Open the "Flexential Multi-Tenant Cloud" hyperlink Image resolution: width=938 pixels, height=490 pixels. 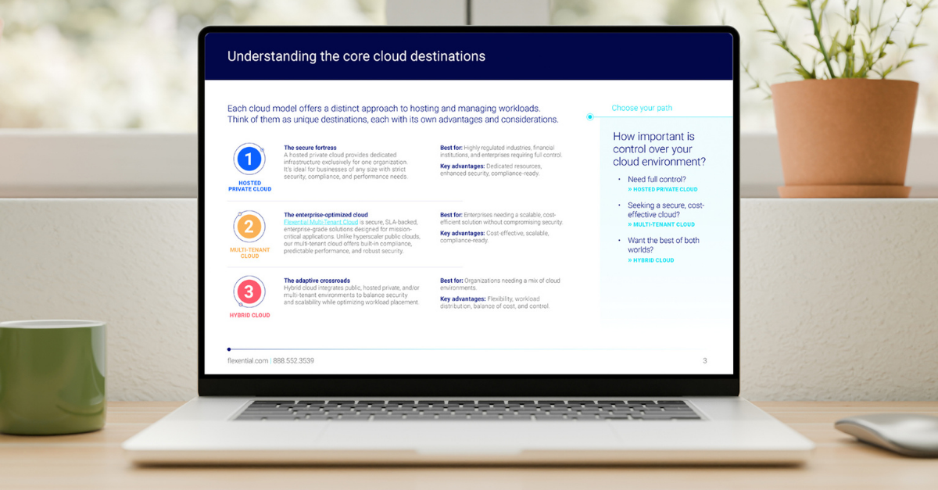(320, 222)
